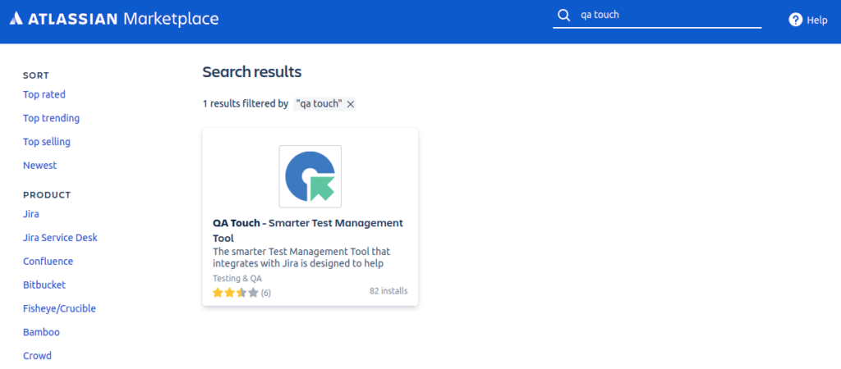Sort results by Top selling

click(x=47, y=142)
